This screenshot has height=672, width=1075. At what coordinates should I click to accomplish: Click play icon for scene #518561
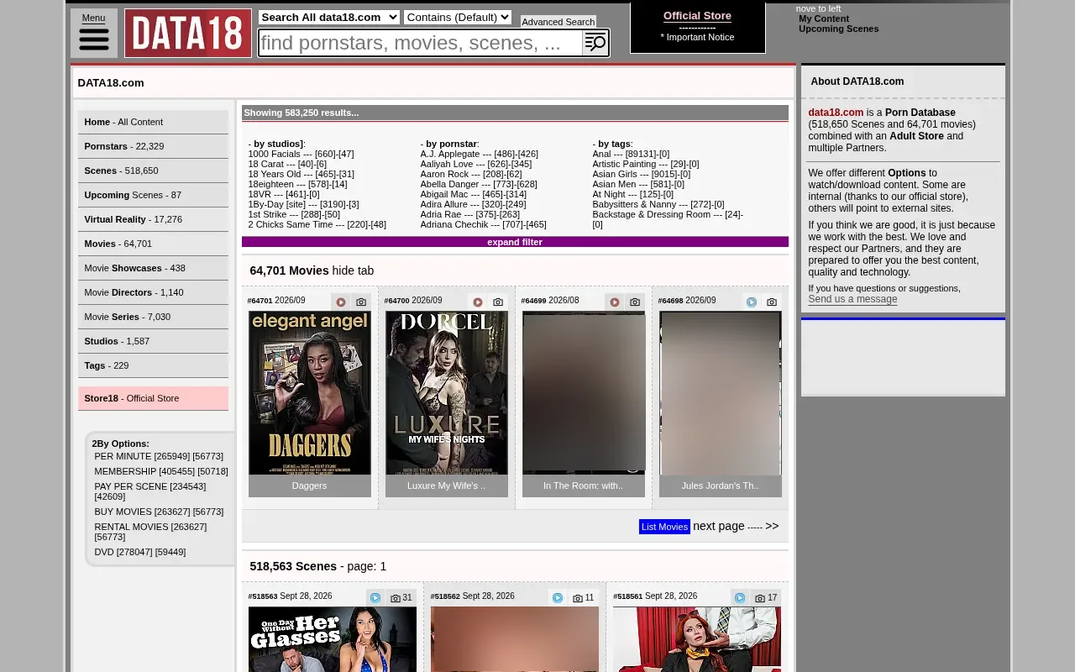coord(740,598)
